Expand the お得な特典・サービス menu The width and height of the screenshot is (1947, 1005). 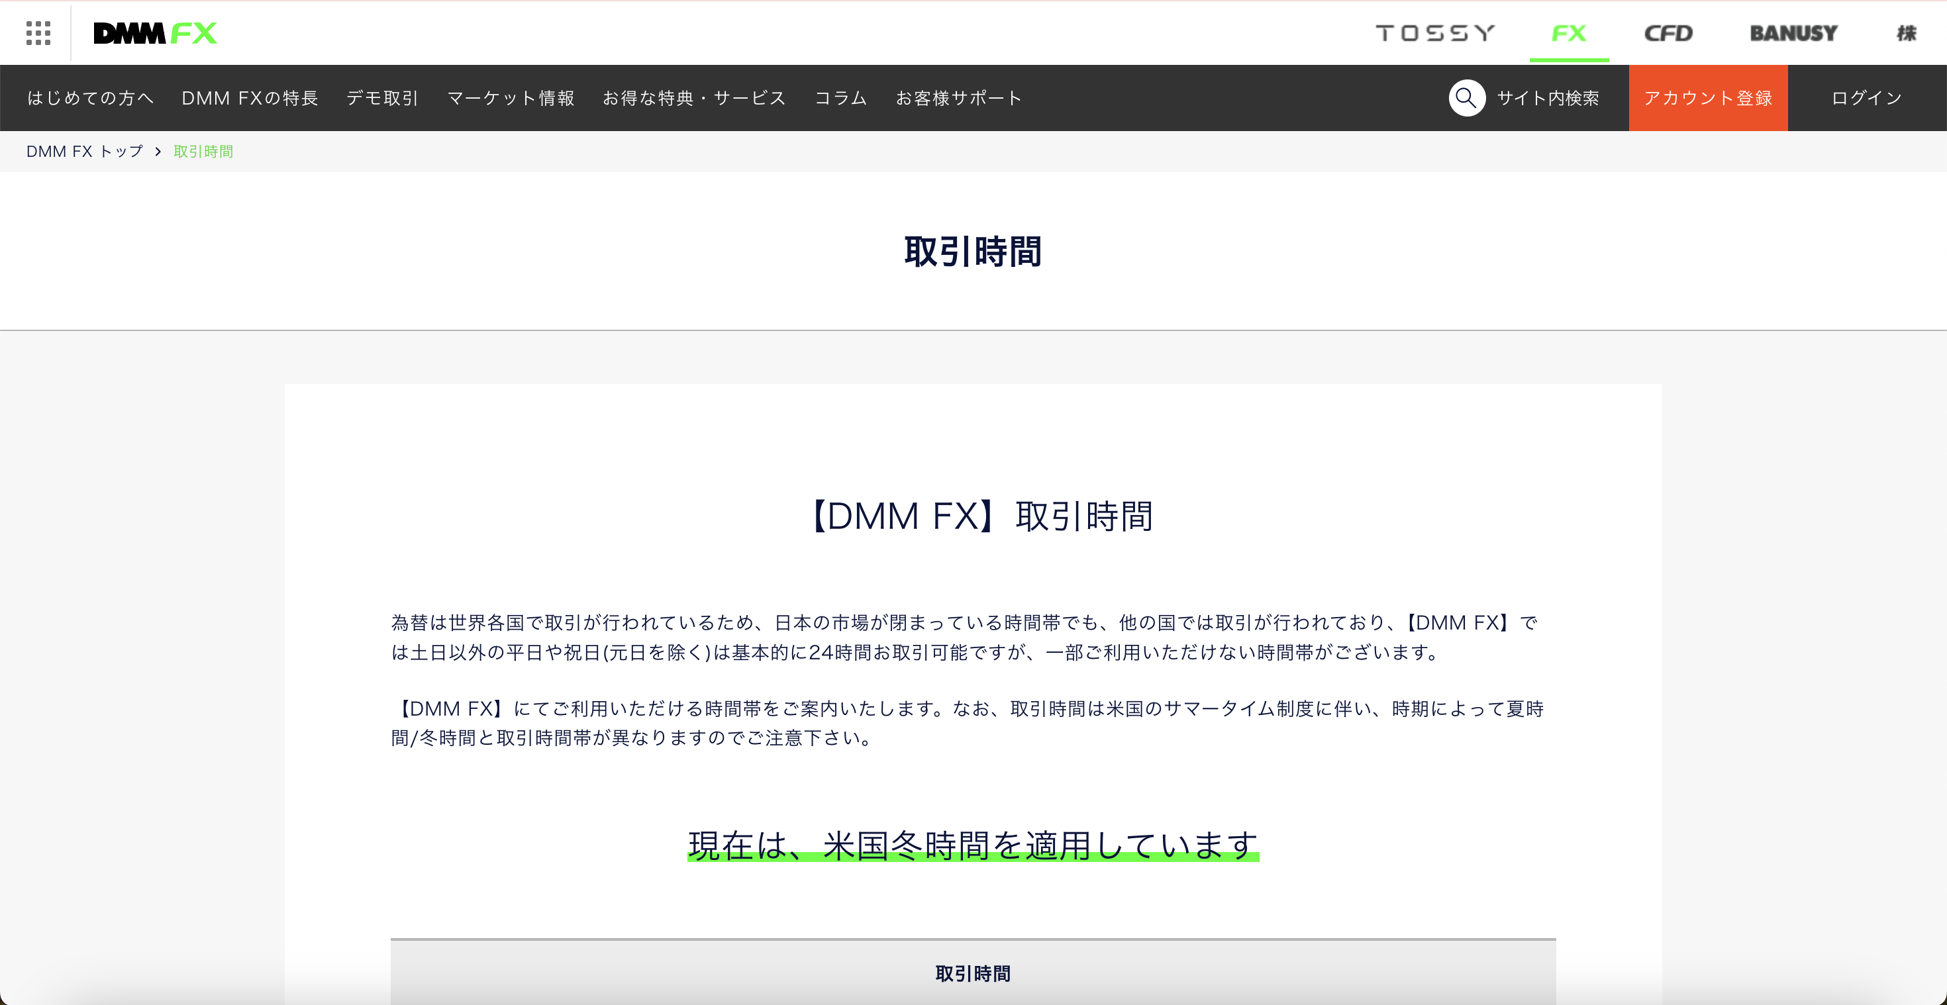694,98
